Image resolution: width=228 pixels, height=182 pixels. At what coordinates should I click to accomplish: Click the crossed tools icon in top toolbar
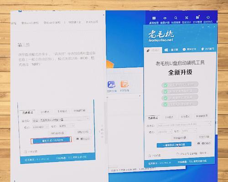(187, 18)
